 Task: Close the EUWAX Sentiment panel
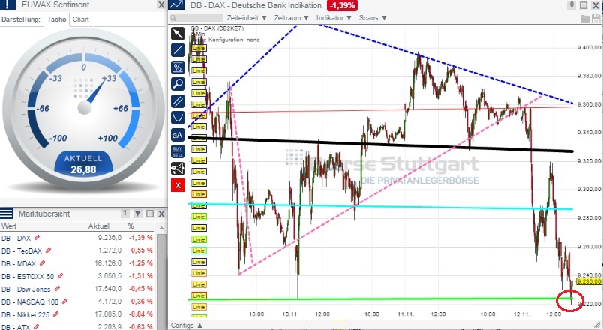pyautogui.click(x=161, y=5)
